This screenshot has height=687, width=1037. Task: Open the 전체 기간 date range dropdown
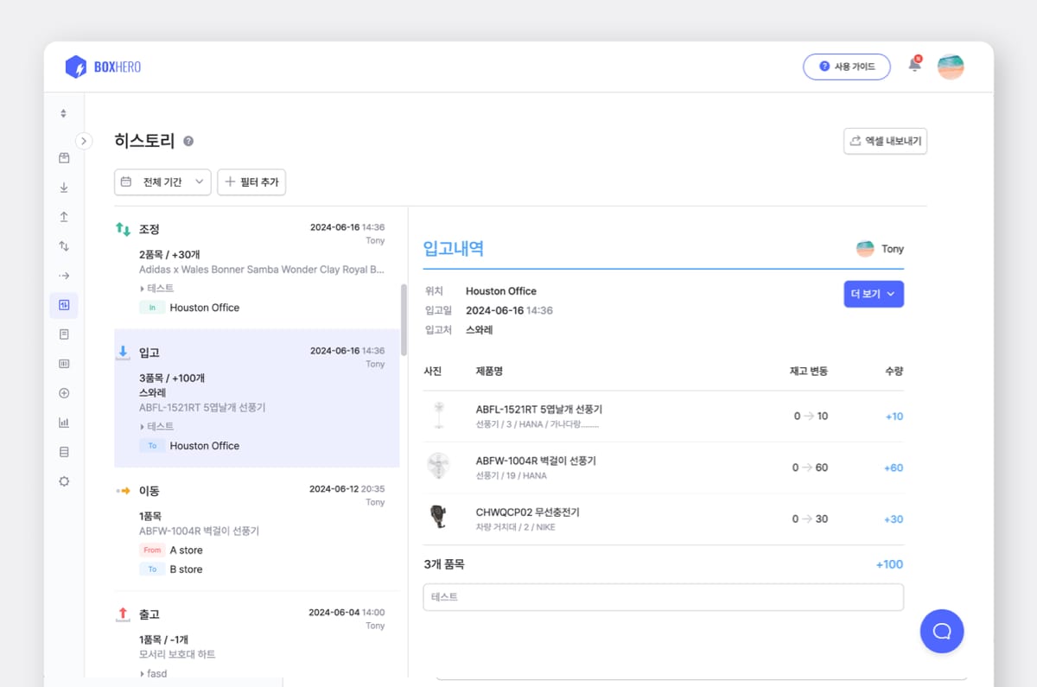coord(162,182)
